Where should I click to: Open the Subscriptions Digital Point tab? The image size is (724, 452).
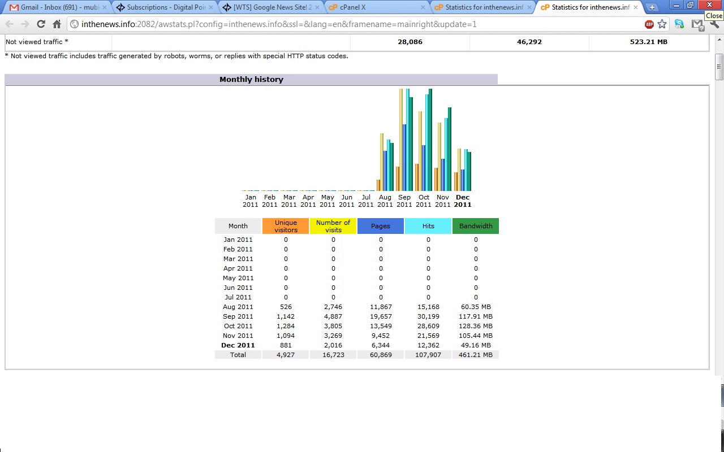[164, 7]
